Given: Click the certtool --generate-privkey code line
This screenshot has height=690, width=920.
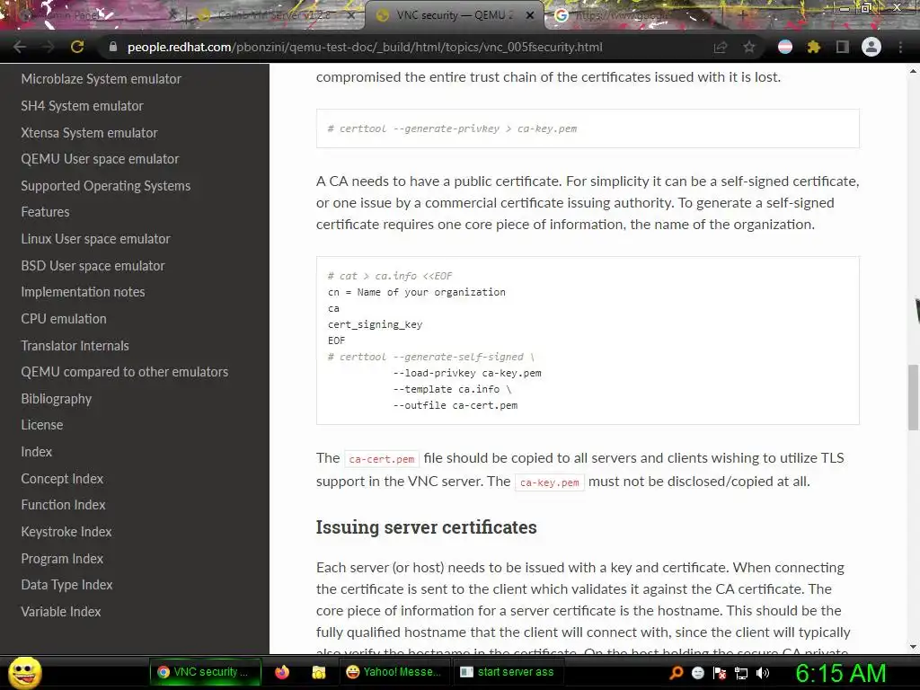Looking at the screenshot, I should point(452,128).
